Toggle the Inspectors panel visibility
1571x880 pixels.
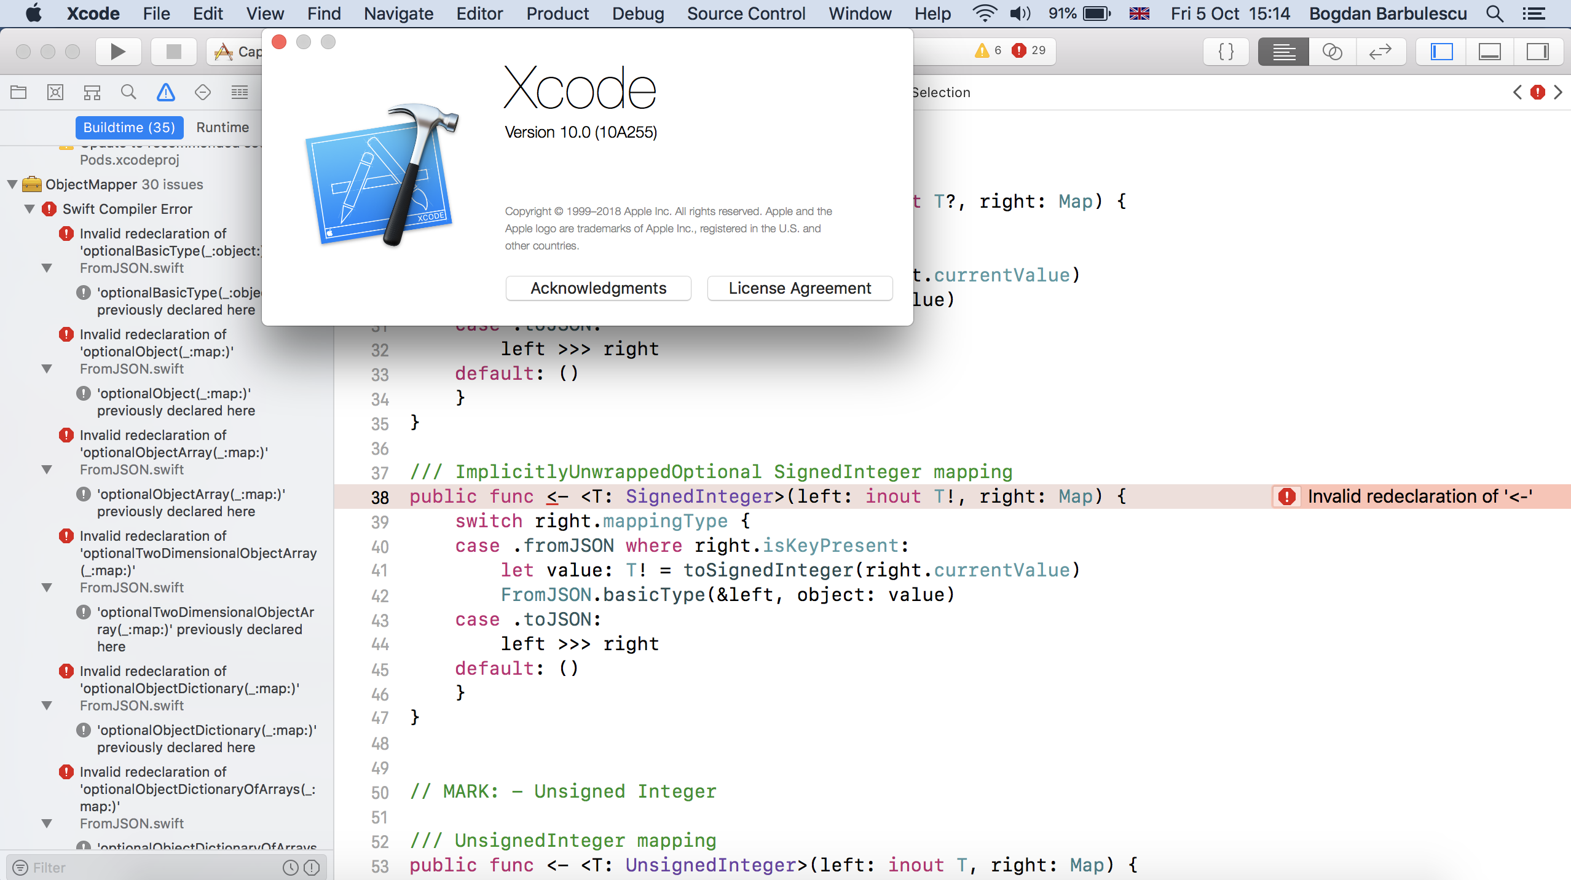pos(1538,52)
